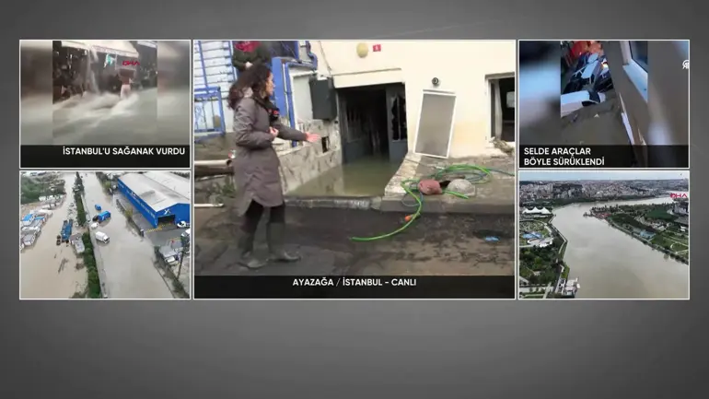The image size is (709, 399).
Task: Select the top-left flood street video panel
Action: pos(105,103)
